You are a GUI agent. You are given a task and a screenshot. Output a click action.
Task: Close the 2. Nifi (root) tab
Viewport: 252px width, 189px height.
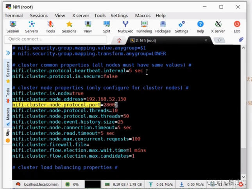pos(206,40)
